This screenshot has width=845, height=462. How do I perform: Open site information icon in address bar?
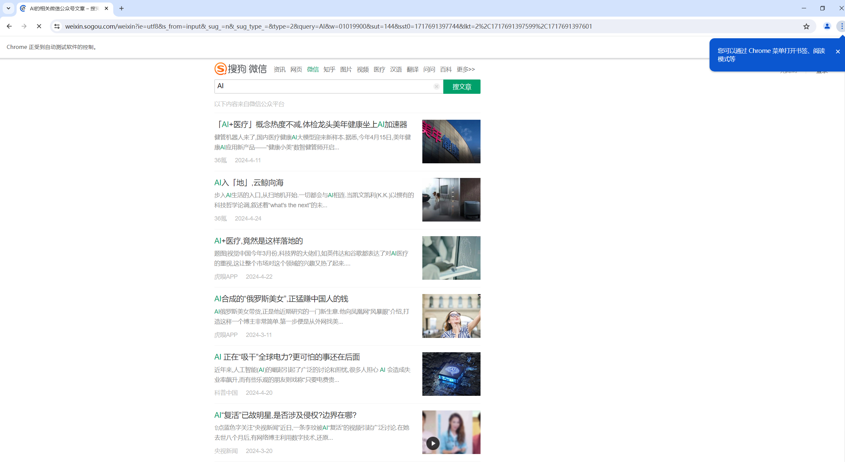(57, 26)
